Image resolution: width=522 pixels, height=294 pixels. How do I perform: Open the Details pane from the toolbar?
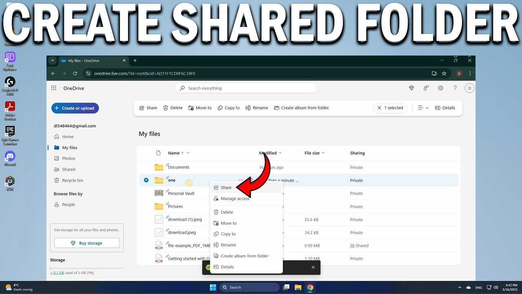(445, 108)
